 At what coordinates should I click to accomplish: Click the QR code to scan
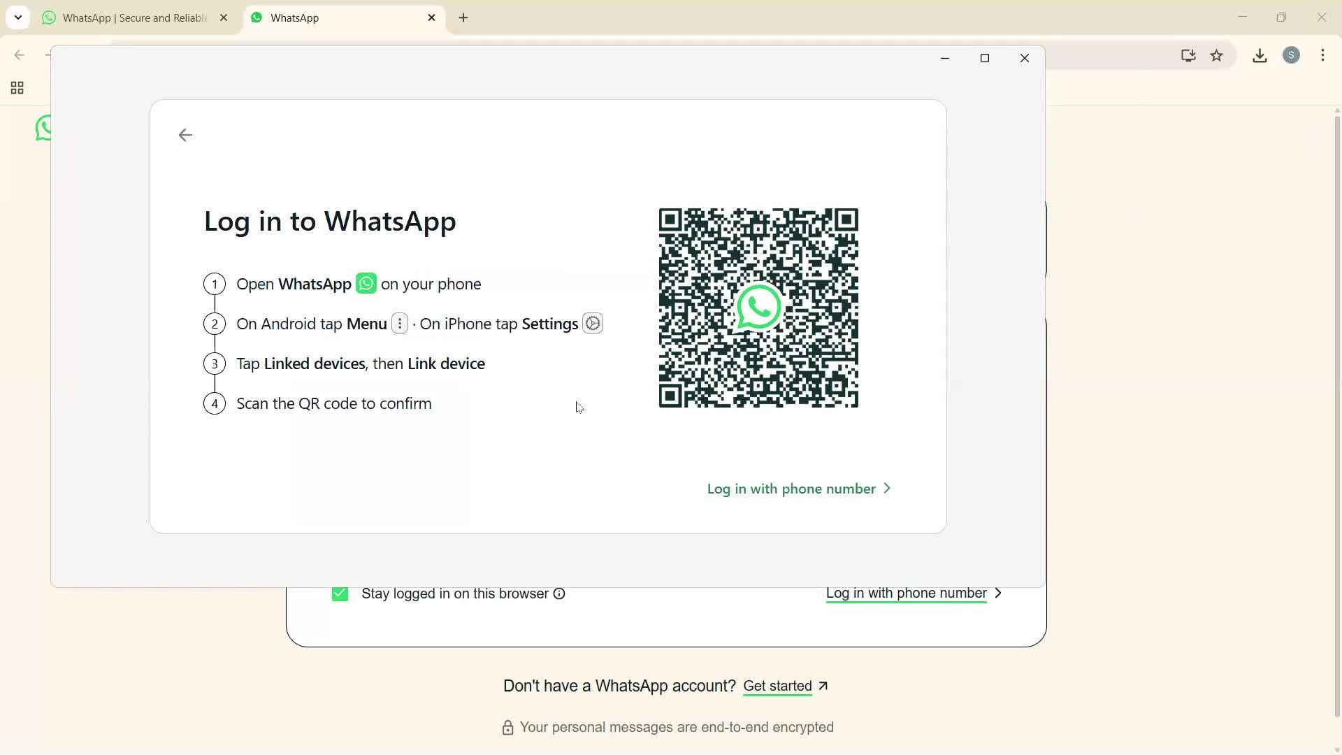click(x=759, y=308)
